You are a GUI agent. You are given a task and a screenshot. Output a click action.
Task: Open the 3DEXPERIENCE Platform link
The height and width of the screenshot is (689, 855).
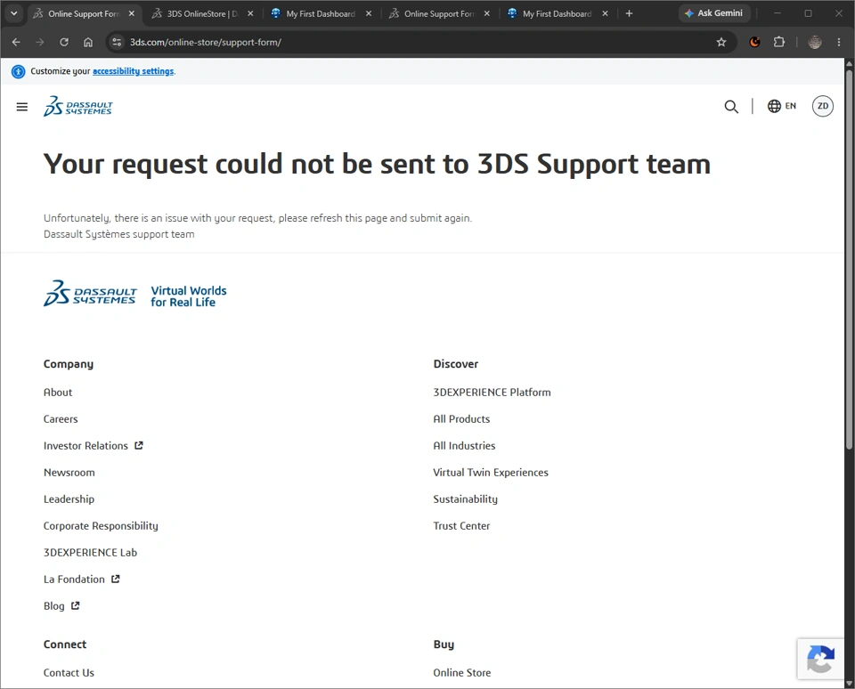coord(492,392)
